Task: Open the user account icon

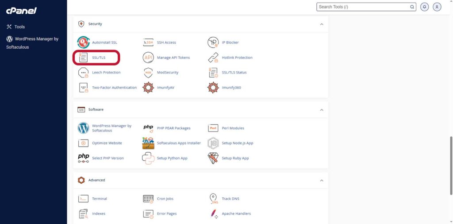Action: click(x=437, y=7)
